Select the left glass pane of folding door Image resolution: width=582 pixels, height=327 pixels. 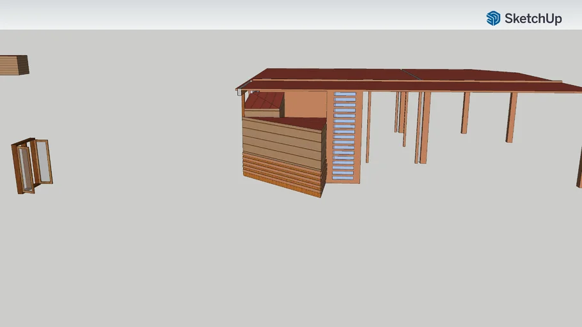pyautogui.click(x=24, y=169)
